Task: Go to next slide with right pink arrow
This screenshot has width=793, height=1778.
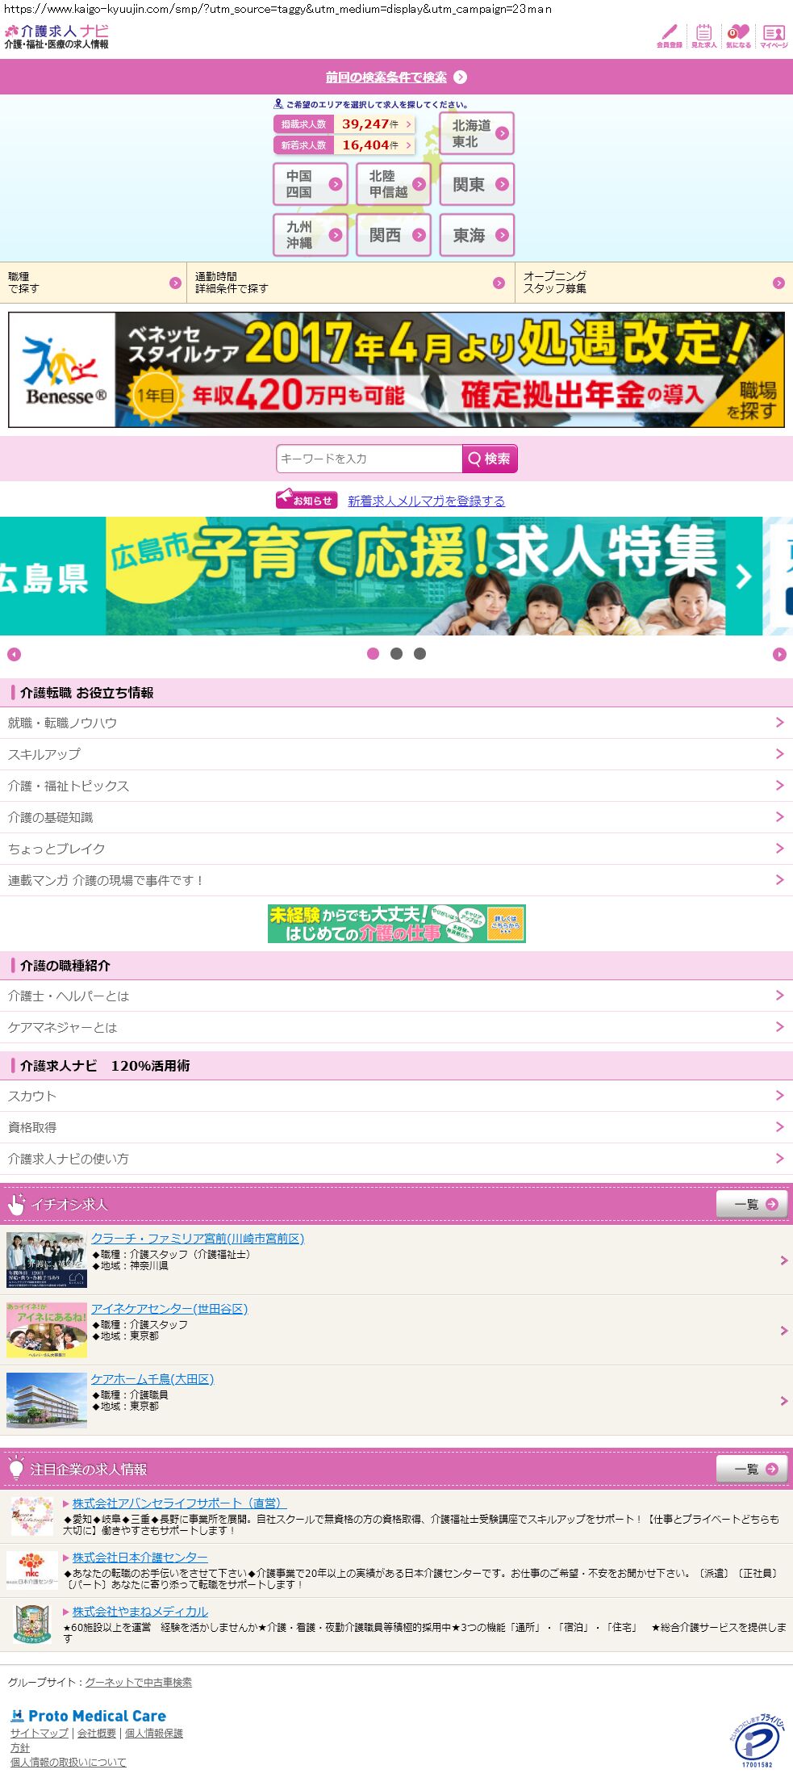Action: click(779, 654)
